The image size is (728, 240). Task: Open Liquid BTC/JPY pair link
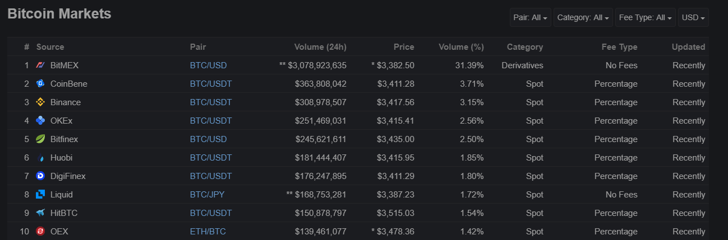pos(207,195)
